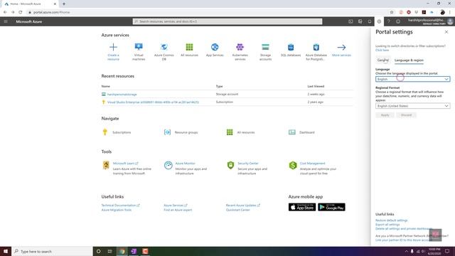
Task: Open the Security Center tool
Action: point(248,164)
